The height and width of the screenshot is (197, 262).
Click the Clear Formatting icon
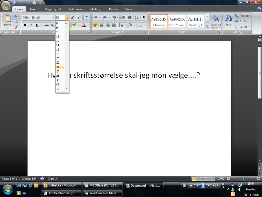pos(86,18)
